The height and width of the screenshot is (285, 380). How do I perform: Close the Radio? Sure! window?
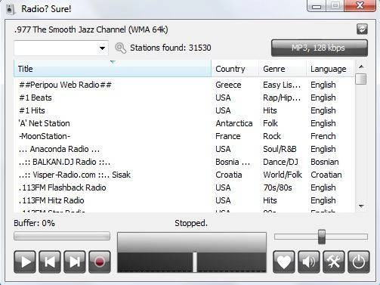pos(360,5)
